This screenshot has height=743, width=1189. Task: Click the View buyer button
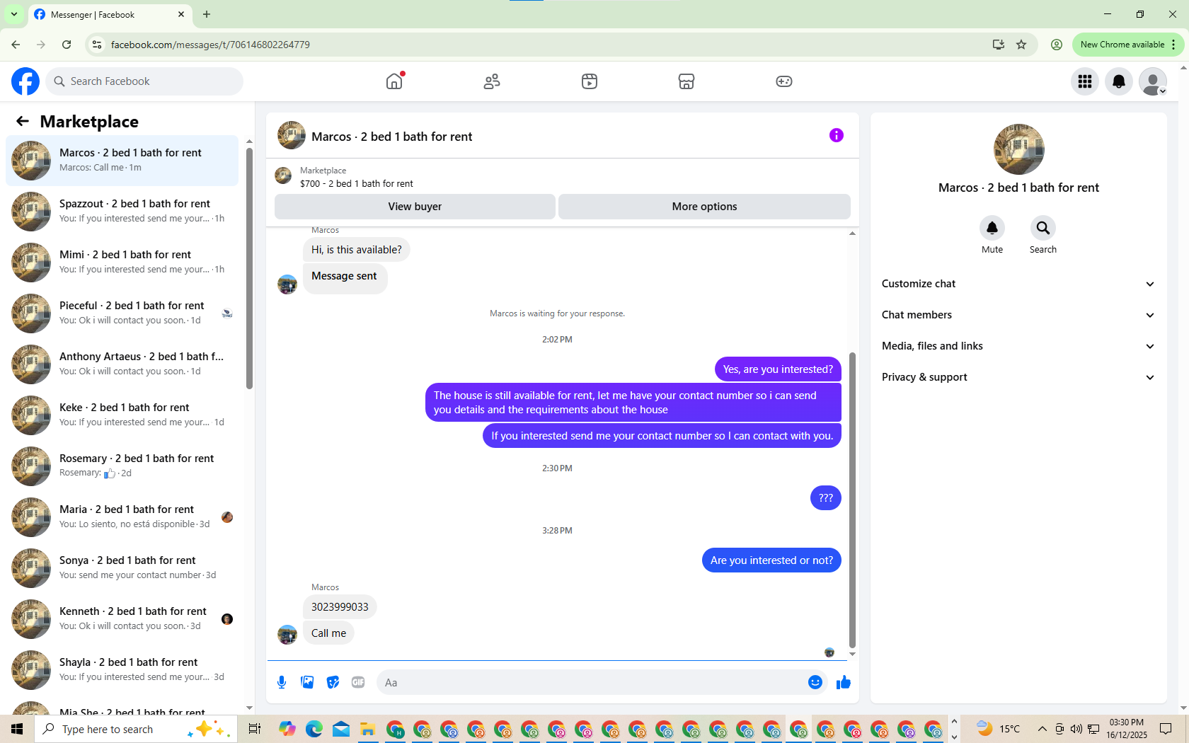coord(415,207)
